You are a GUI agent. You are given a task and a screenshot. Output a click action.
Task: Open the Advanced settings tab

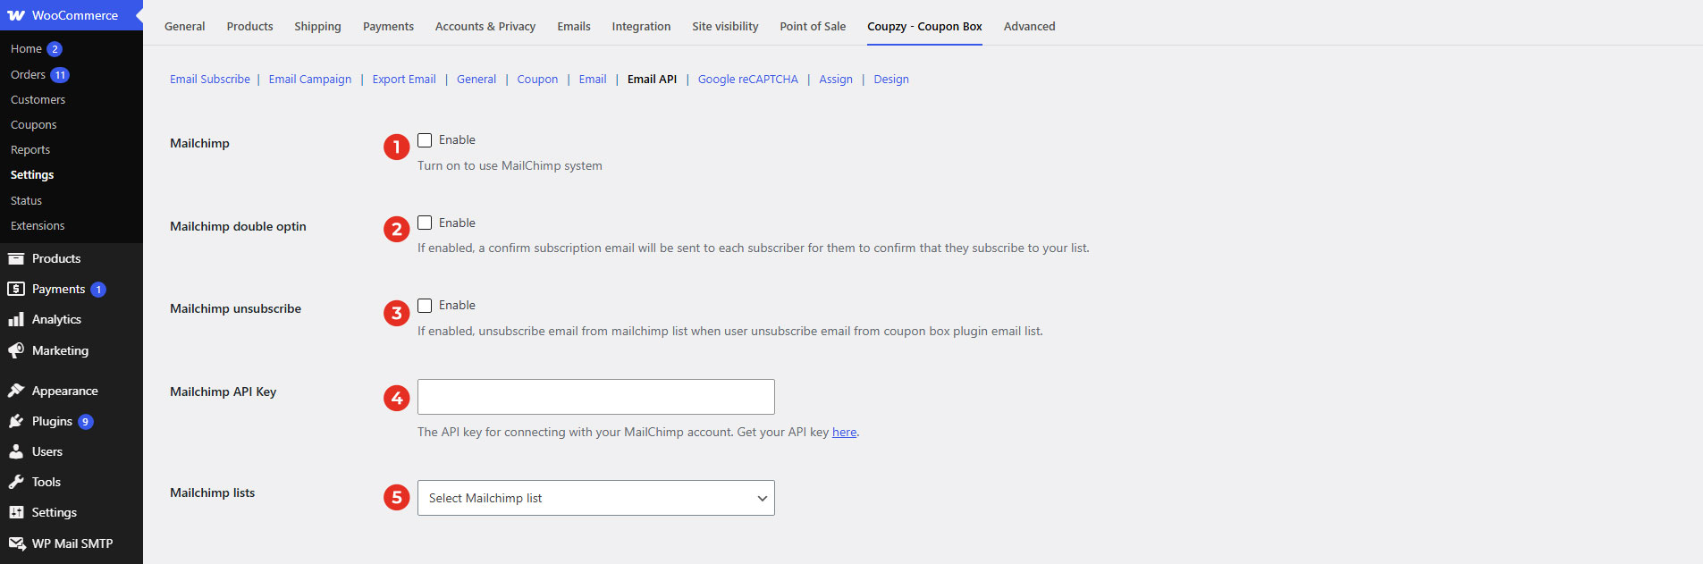[1029, 26]
